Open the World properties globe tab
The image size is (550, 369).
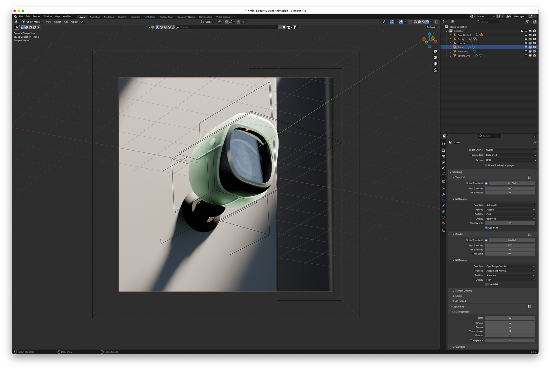click(444, 174)
